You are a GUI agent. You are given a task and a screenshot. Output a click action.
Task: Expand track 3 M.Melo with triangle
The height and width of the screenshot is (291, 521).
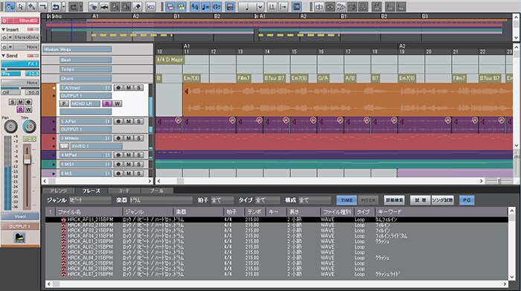click(x=54, y=138)
